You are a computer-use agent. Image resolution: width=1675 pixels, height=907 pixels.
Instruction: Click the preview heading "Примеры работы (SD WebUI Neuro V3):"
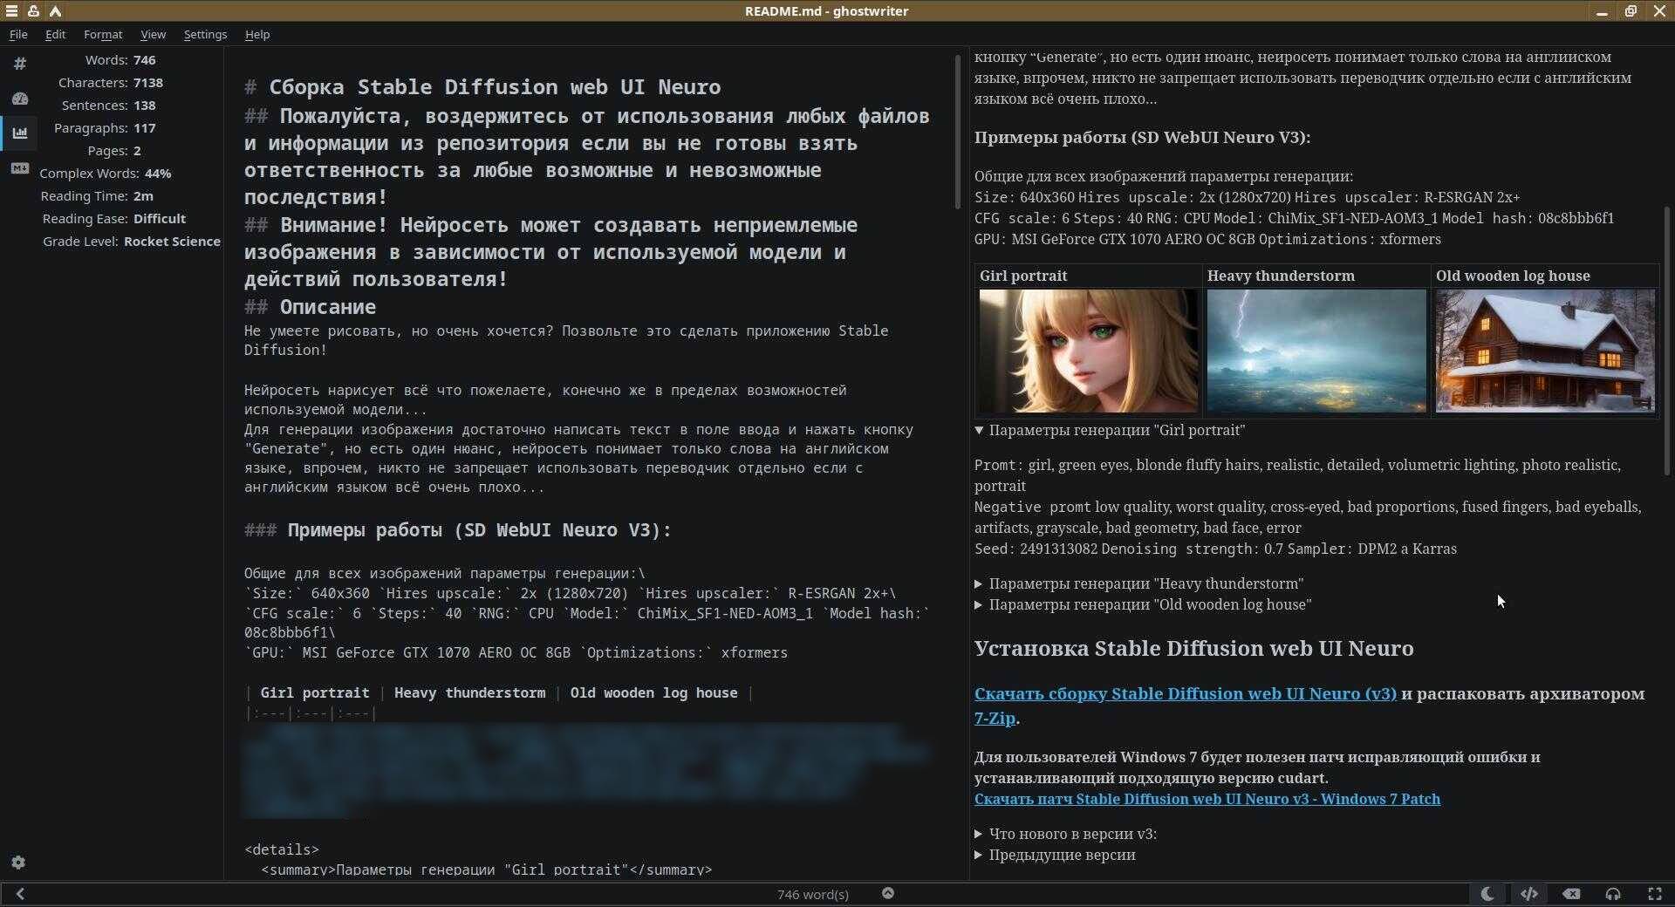(1142, 137)
